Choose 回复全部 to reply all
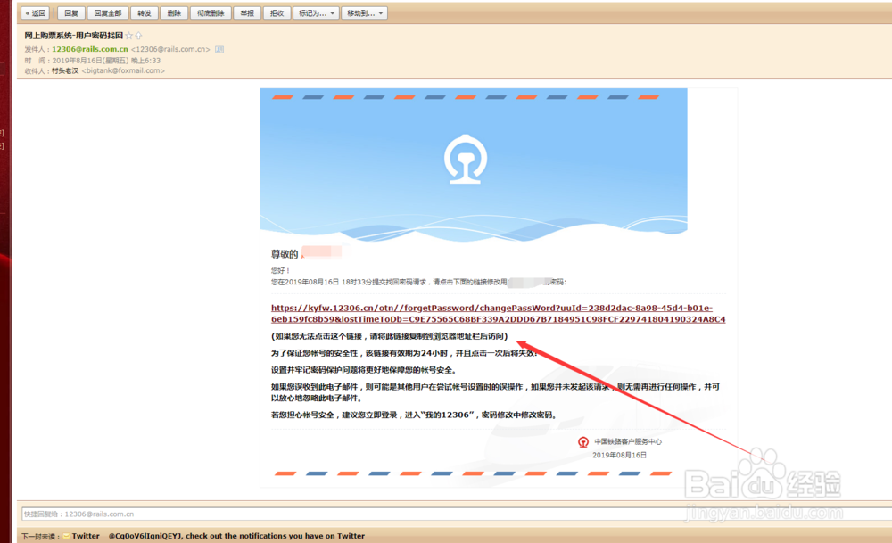Screen dimensions: 892x543 coord(108,13)
